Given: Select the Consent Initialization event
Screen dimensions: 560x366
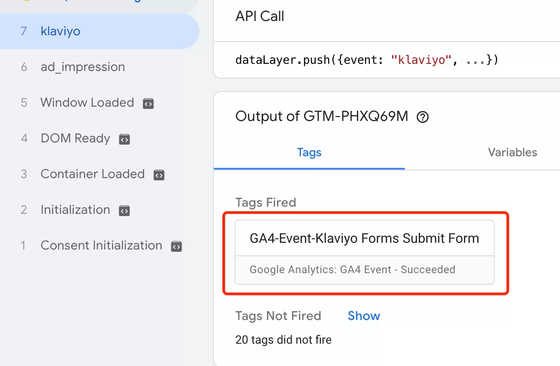Looking at the screenshot, I should (x=99, y=245).
